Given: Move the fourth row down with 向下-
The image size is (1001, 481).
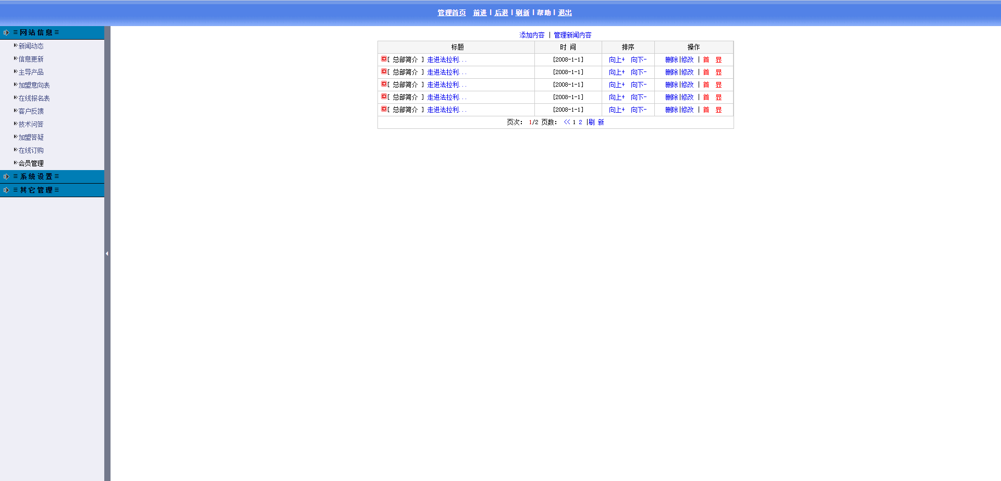Looking at the screenshot, I should click(639, 97).
